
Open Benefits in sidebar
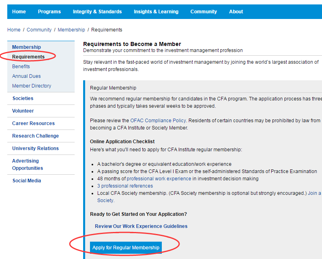(21, 67)
